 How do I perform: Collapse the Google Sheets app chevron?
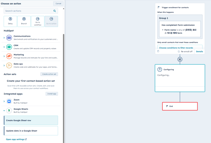point(4,111)
